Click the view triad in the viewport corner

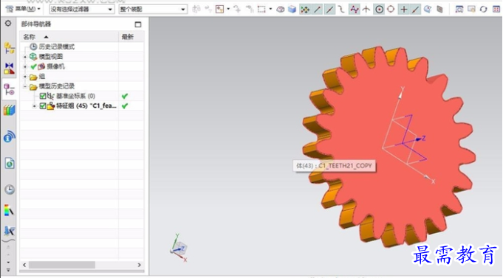179,249
